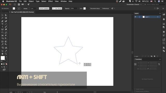Select the Gradient tool

tap(6, 42)
